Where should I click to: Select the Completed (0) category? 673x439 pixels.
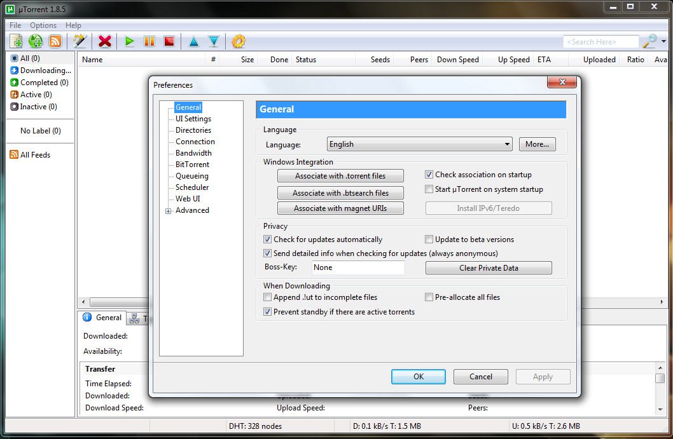(x=39, y=83)
